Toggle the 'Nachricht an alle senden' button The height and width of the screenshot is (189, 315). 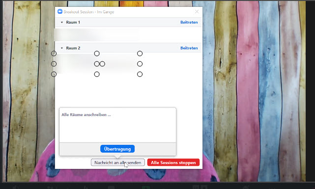coord(118,162)
